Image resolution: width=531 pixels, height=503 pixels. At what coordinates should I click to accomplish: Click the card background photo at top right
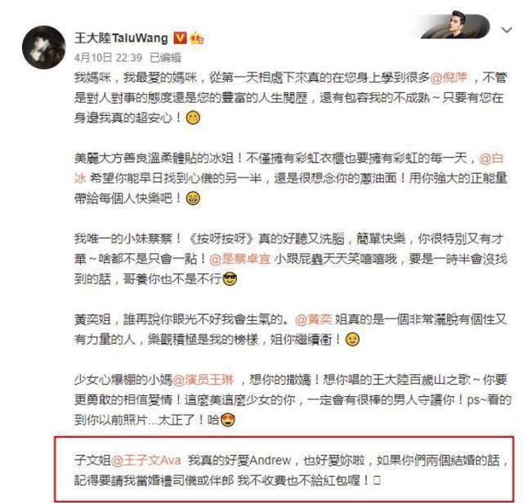pos(455,26)
